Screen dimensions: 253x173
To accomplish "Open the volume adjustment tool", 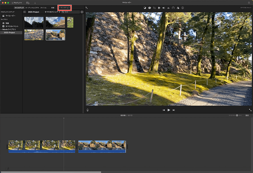I will coord(164,8).
